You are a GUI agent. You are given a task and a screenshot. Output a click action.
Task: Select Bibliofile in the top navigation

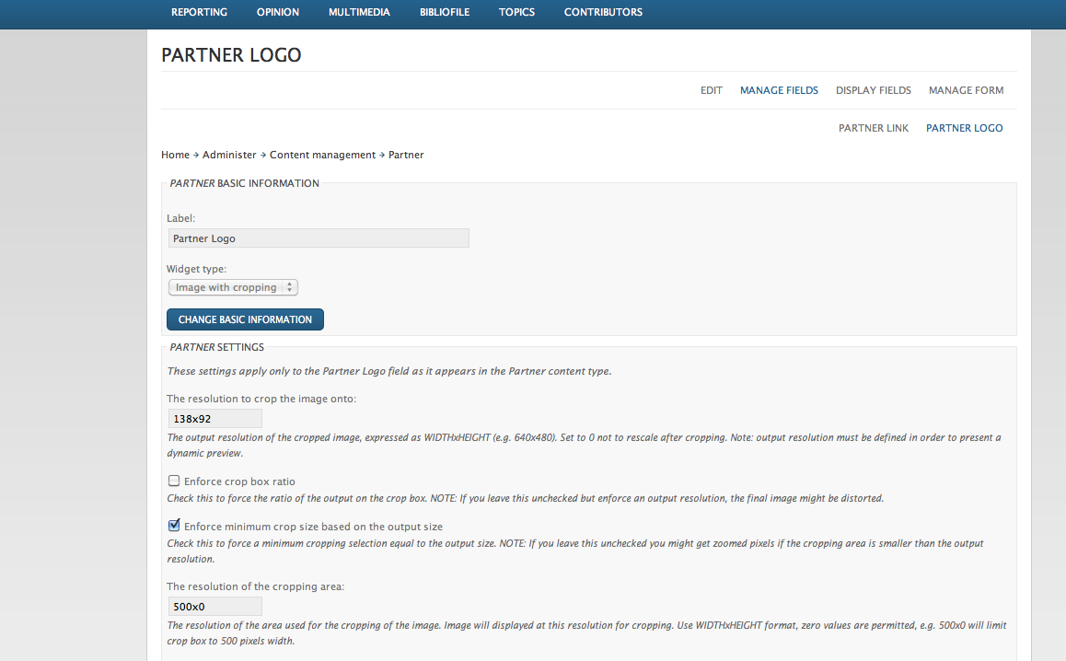[x=445, y=12]
